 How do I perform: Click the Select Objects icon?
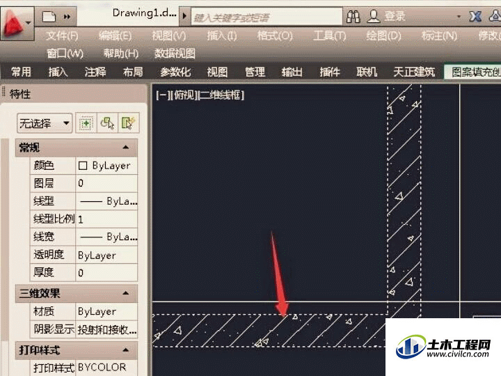[107, 123]
